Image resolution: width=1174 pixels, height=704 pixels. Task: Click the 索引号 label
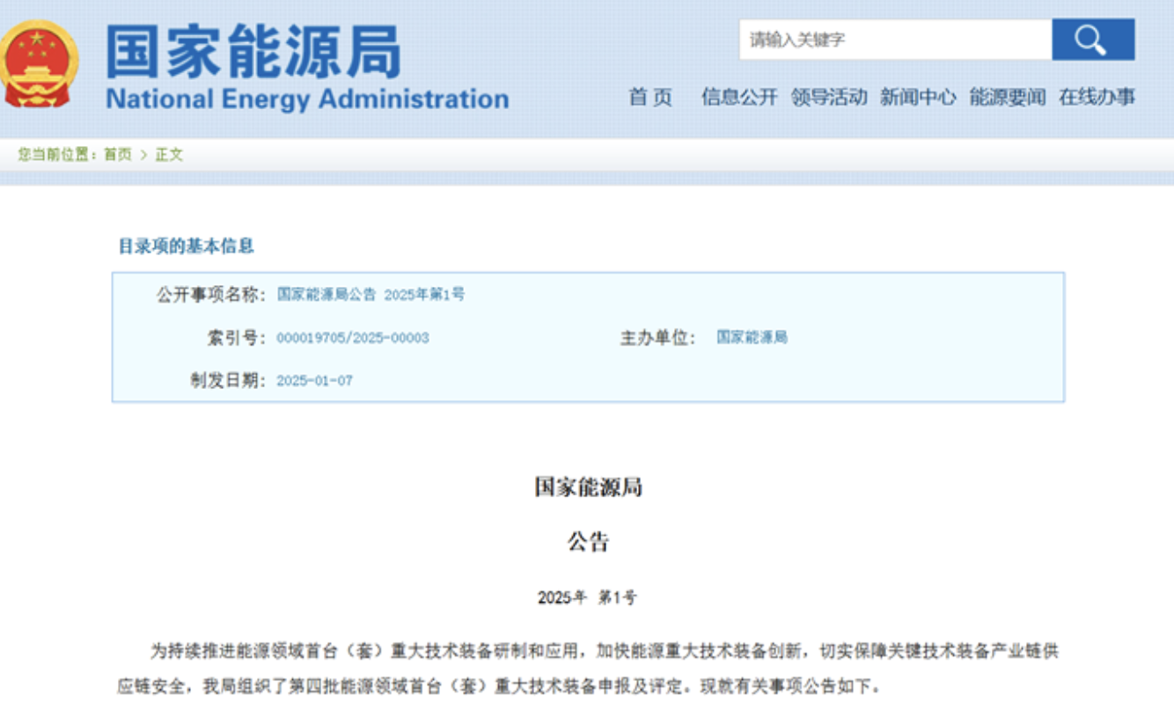(236, 338)
